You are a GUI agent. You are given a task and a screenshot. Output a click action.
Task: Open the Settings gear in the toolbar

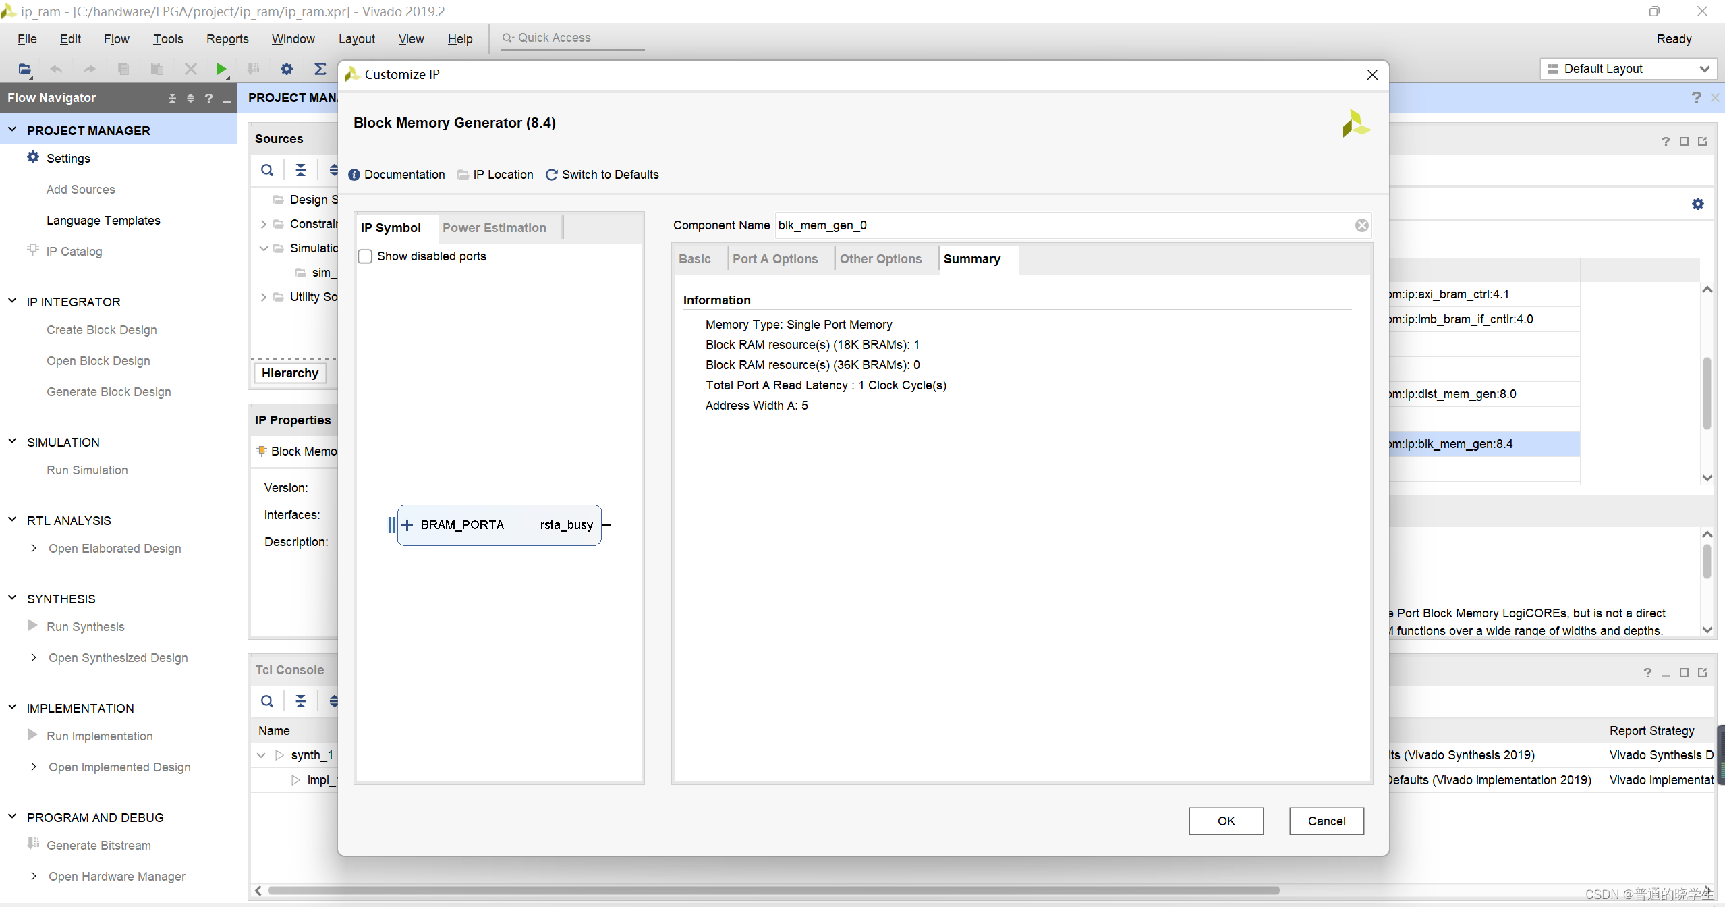[287, 69]
